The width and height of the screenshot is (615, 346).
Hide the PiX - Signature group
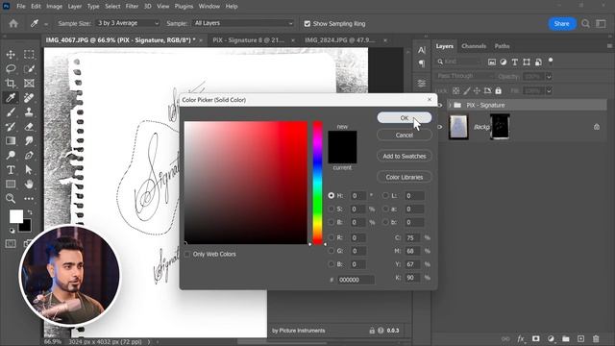pos(440,105)
